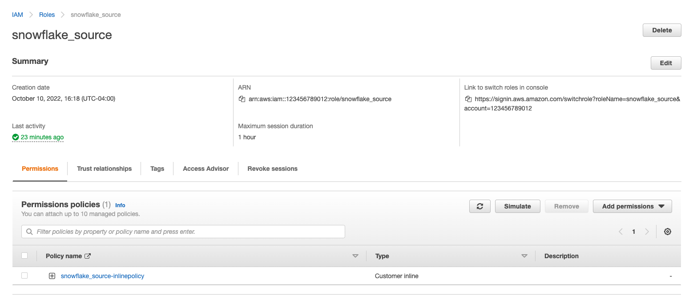The height and width of the screenshot is (295, 697).
Task: Refresh the permissions policies list
Action: click(479, 206)
